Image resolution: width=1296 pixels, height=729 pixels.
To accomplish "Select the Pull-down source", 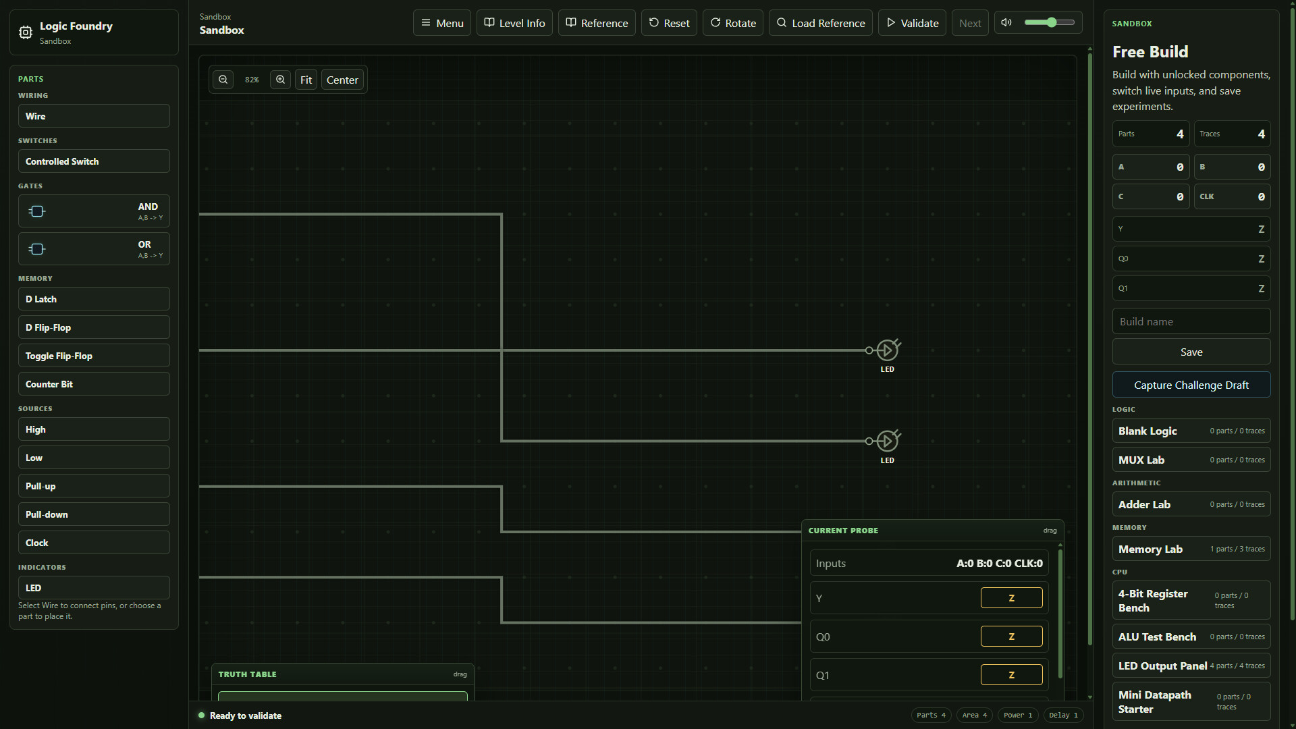I will point(94,514).
